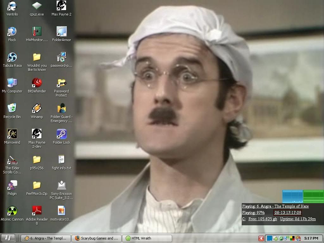Switch to the HTML Wraith taskbar window
This screenshot has height=243, width=324.
coord(147,238)
